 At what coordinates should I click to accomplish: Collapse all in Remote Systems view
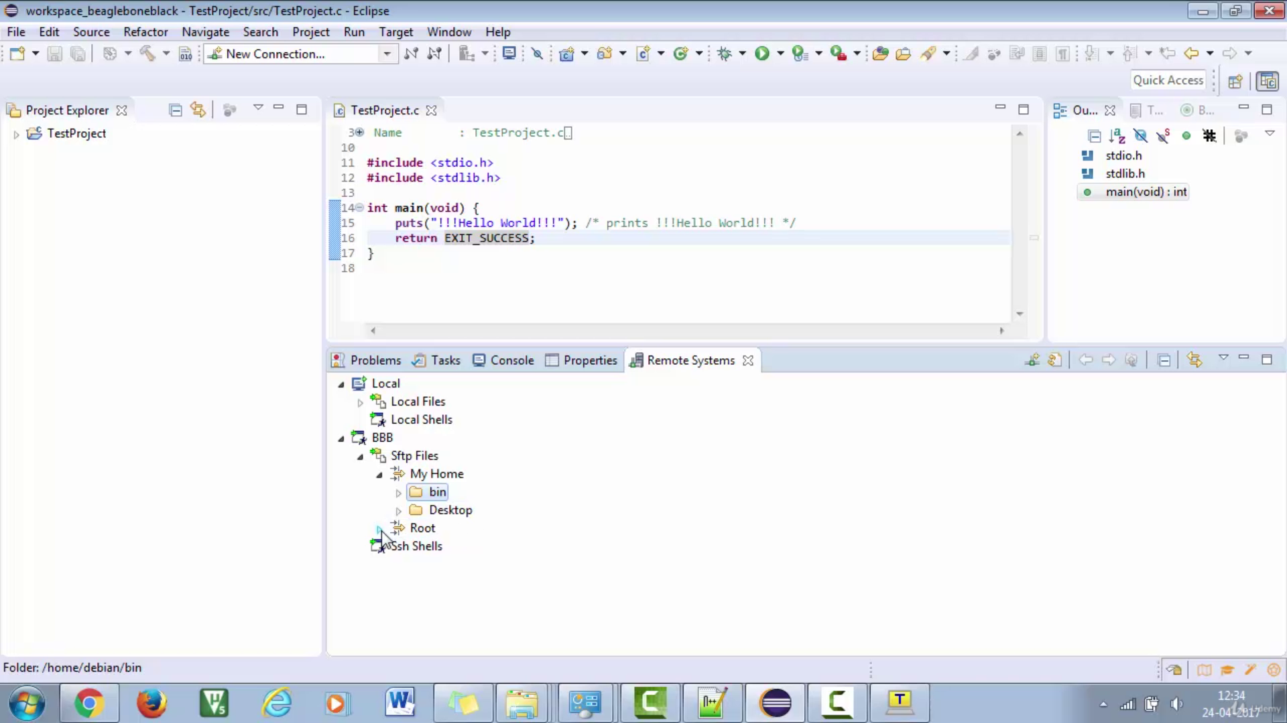[1164, 360]
